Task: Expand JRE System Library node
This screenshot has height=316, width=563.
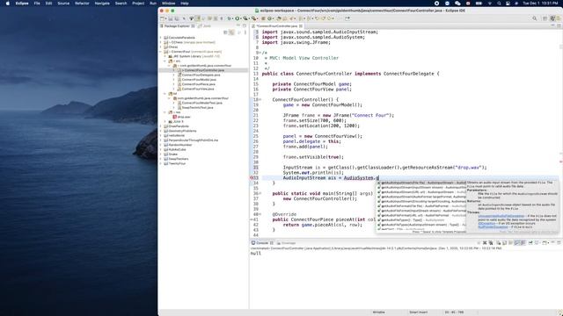Action: pos(165,56)
